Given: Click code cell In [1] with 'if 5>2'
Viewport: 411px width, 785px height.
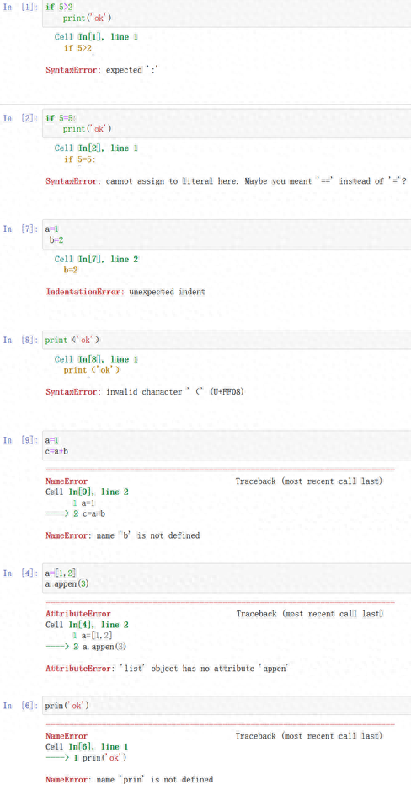Looking at the screenshot, I should (227, 13).
